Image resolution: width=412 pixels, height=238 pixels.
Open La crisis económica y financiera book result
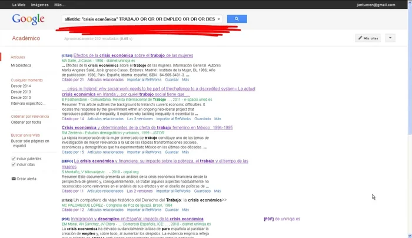click(155, 164)
